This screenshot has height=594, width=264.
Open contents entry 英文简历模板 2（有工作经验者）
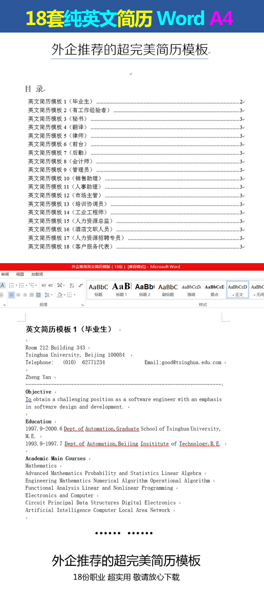pyautogui.click(x=136, y=110)
